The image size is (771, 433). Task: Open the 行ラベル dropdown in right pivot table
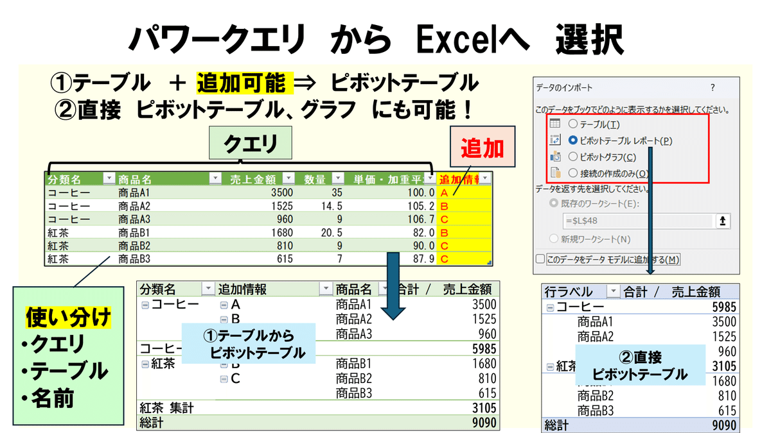click(x=614, y=292)
